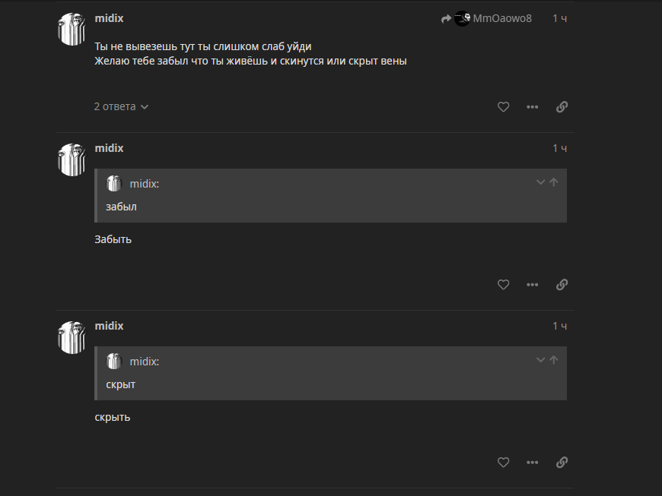Like the first midix post
The width and height of the screenshot is (662, 496).
click(503, 107)
